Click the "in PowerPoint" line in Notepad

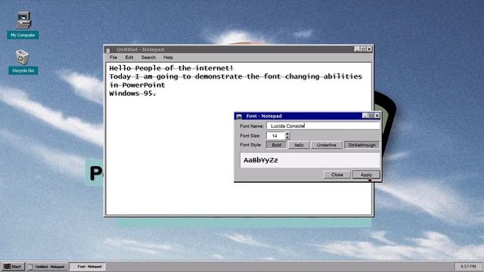coord(137,85)
